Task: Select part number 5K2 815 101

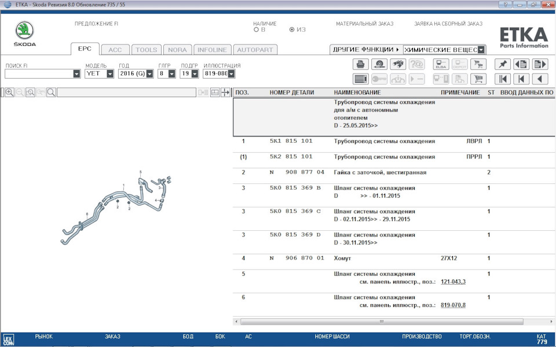Action: point(291,157)
